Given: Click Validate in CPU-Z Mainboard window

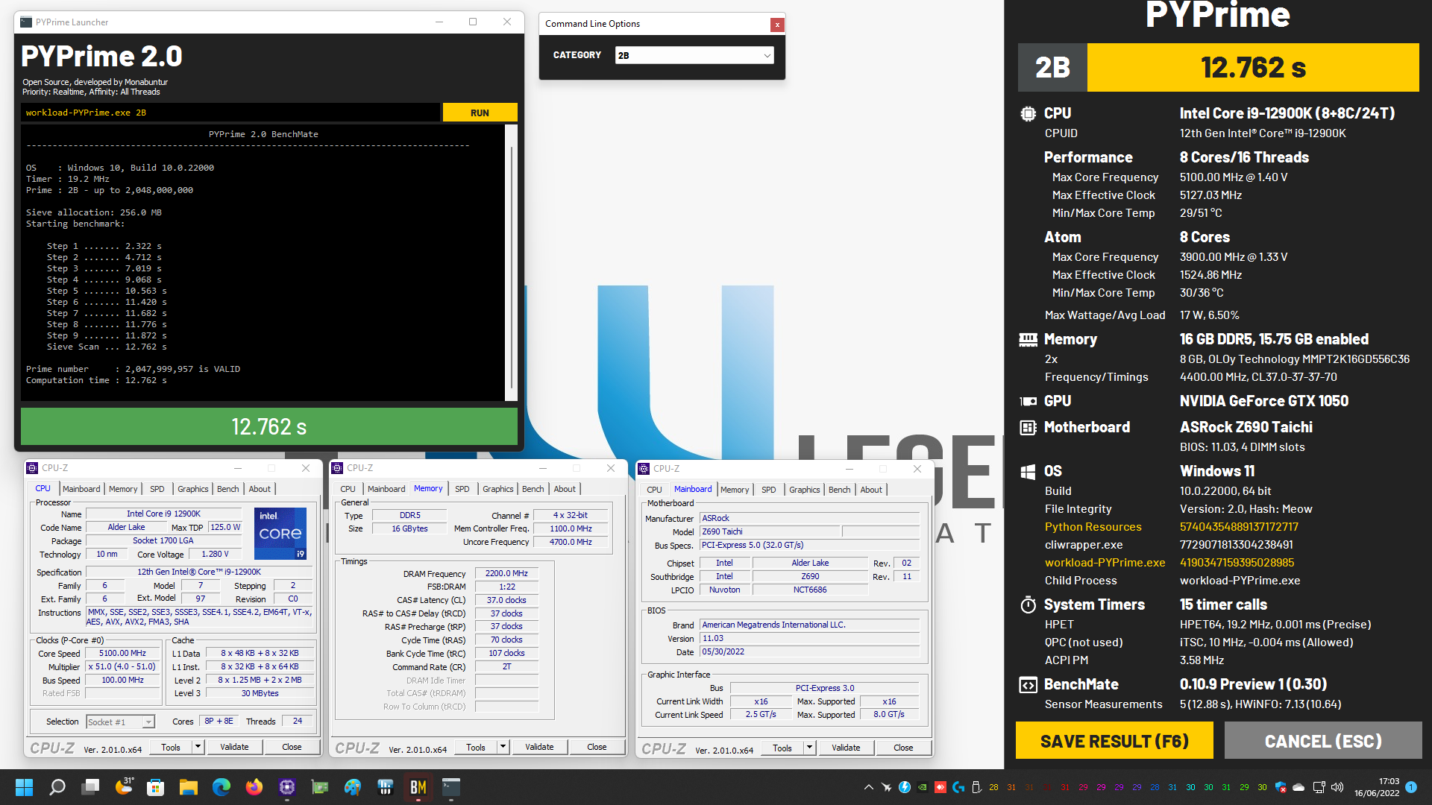Looking at the screenshot, I should (846, 748).
